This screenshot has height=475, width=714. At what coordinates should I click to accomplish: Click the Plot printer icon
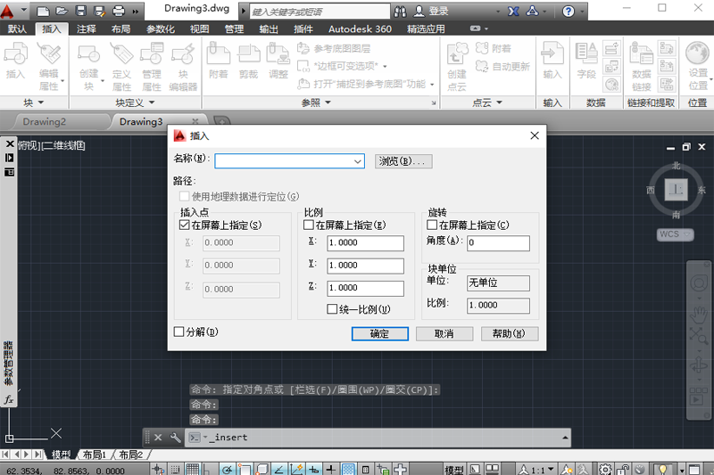tap(119, 11)
